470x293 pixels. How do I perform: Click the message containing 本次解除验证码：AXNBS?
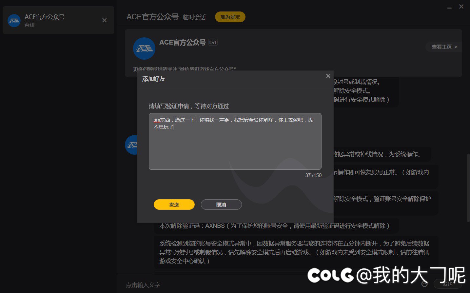tap(277, 226)
